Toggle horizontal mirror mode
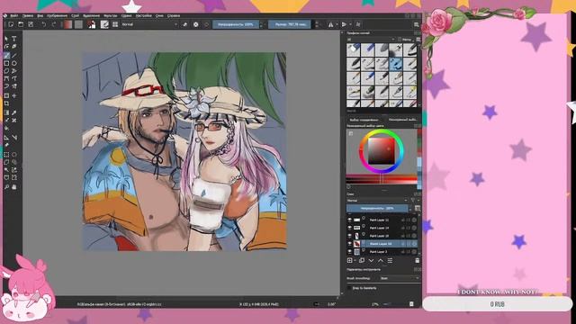576x324 pixels. tap(330, 24)
